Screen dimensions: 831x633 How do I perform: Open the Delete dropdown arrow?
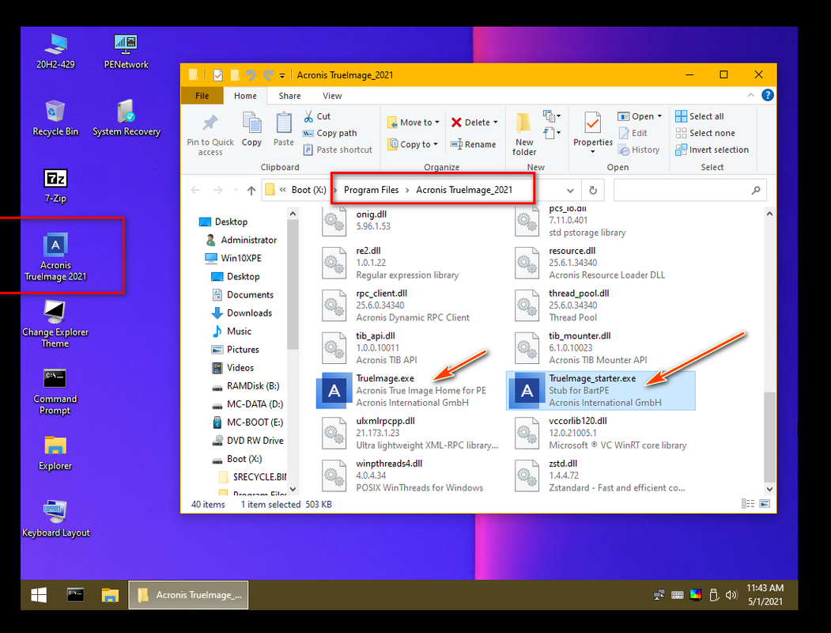(x=496, y=123)
